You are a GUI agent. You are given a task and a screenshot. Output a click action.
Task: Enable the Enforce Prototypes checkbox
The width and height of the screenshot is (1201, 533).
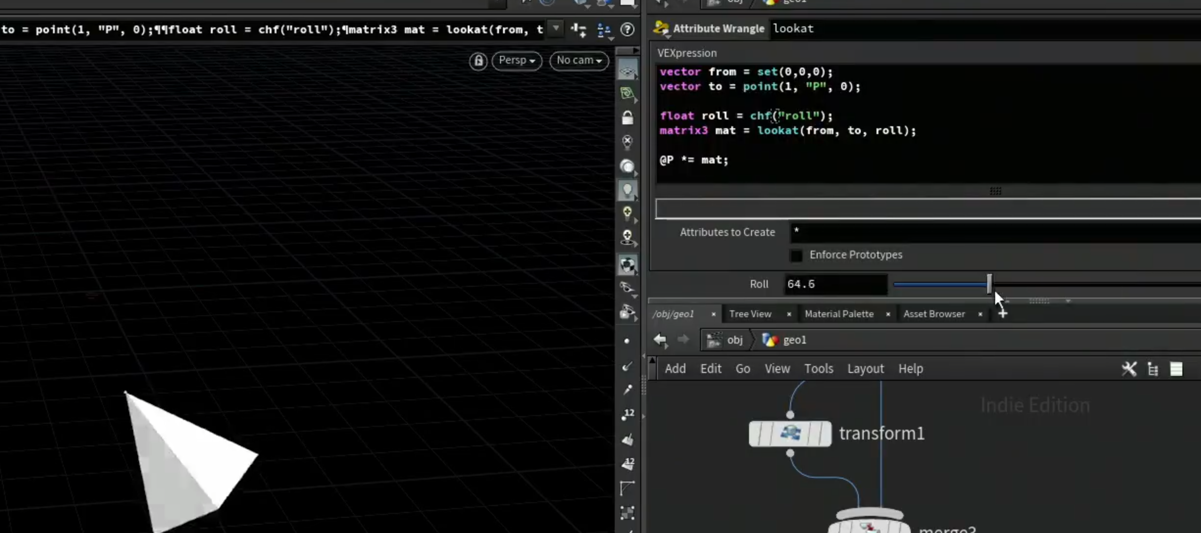click(797, 255)
